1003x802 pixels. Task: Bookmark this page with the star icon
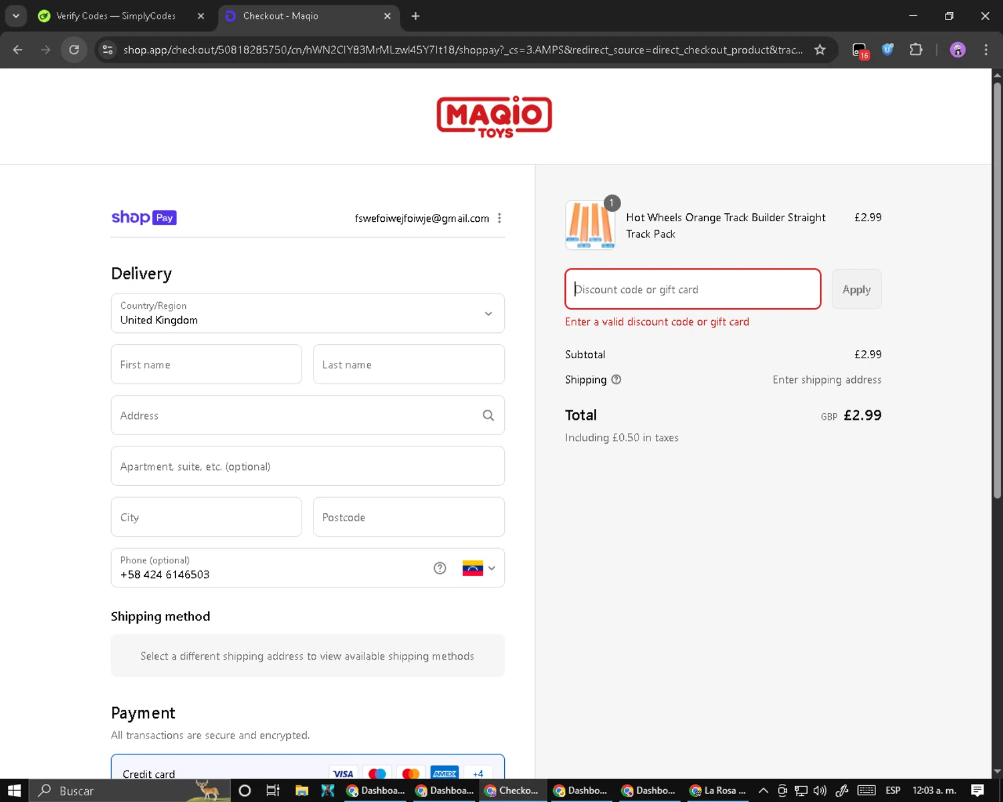[x=820, y=50]
